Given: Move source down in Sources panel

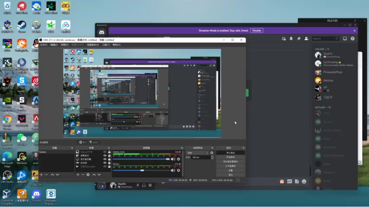Looking at the screenshot, I should point(99,175).
